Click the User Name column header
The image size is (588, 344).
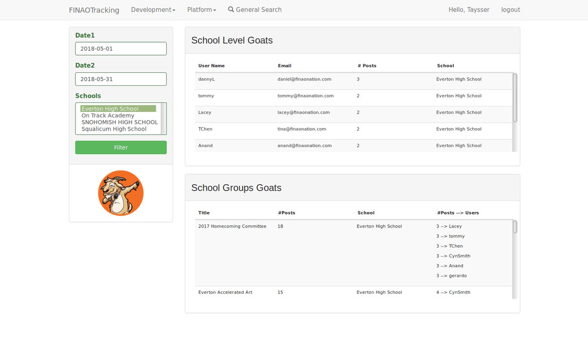pyautogui.click(x=212, y=66)
